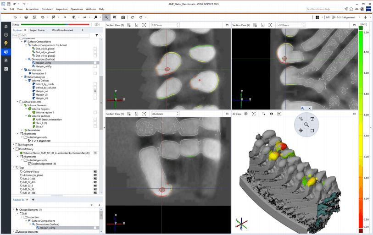The image size is (373, 235).
Task: Select 3-2-1 alignment in the tree
Action: coord(41,141)
